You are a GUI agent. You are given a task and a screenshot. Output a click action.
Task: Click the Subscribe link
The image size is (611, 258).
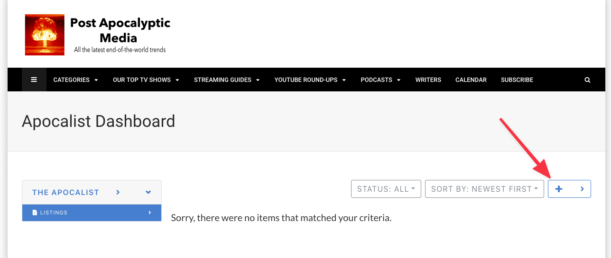[517, 80]
